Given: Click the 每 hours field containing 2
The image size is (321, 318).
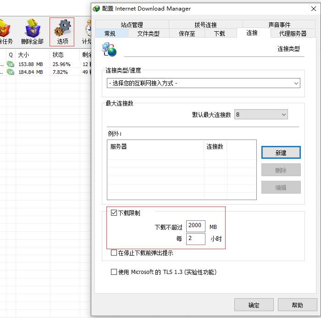Looking at the screenshot, I should tap(196, 239).
